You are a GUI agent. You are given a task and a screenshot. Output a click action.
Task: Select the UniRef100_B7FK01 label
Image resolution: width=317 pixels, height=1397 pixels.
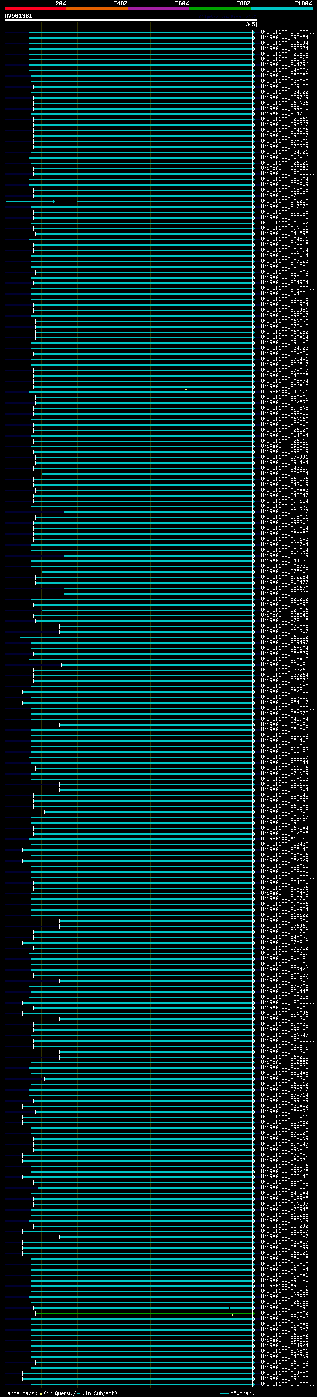(x=284, y=141)
